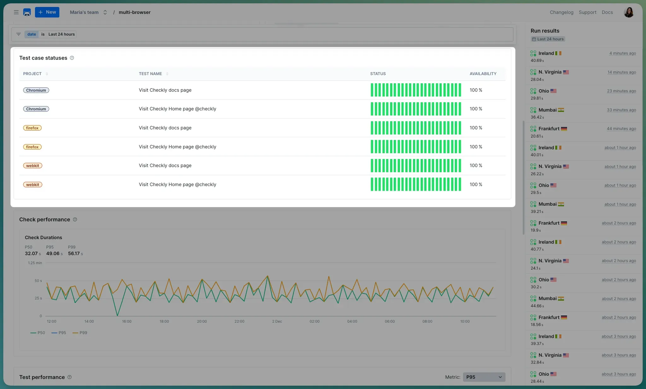This screenshot has height=389, width=646.
Task: Open the hamburger sidebar menu
Action: point(16,12)
